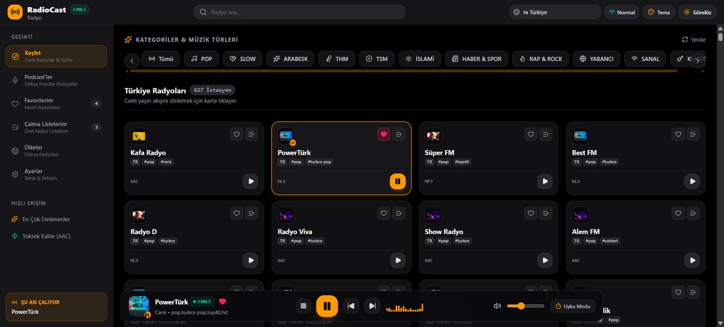Open Ayarlar settings in the sidebar
Screen dimensions: 724x327
click(56, 174)
